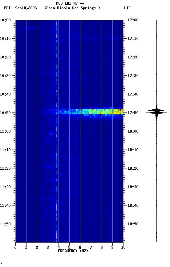This screenshot has height=267, width=170.
Task: Click the '17:10' UTC time label
Action: [133, 39]
